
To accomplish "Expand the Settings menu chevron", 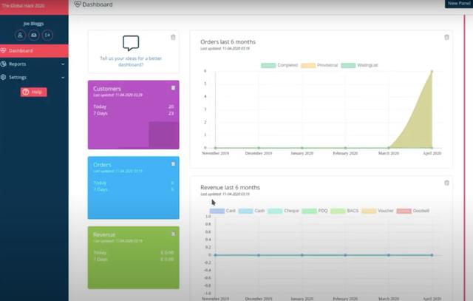I will [x=63, y=77].
